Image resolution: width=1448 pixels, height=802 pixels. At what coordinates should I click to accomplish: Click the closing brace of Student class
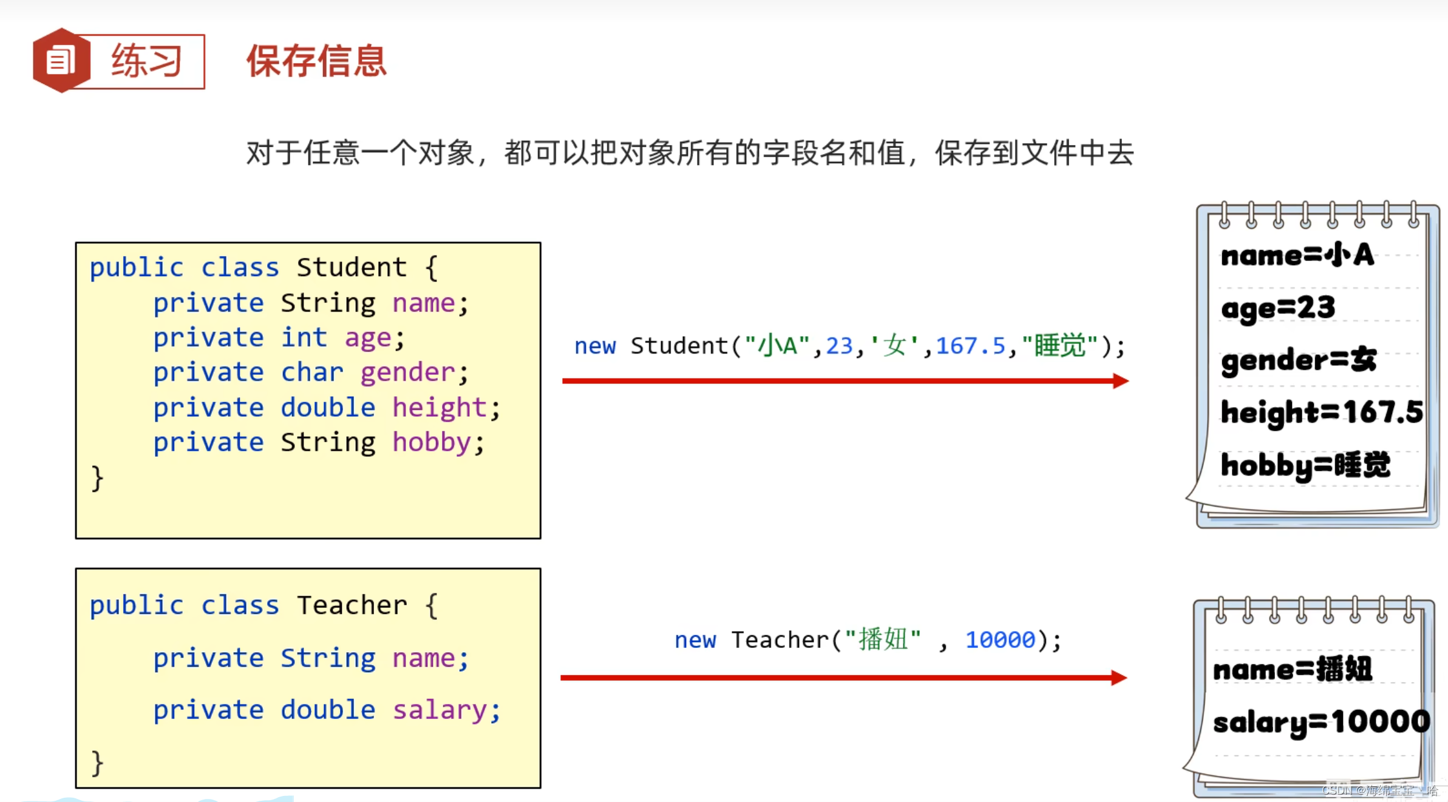97,478
